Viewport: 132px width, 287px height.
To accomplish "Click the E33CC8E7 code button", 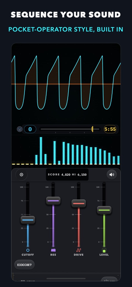I will click(24, 265).
